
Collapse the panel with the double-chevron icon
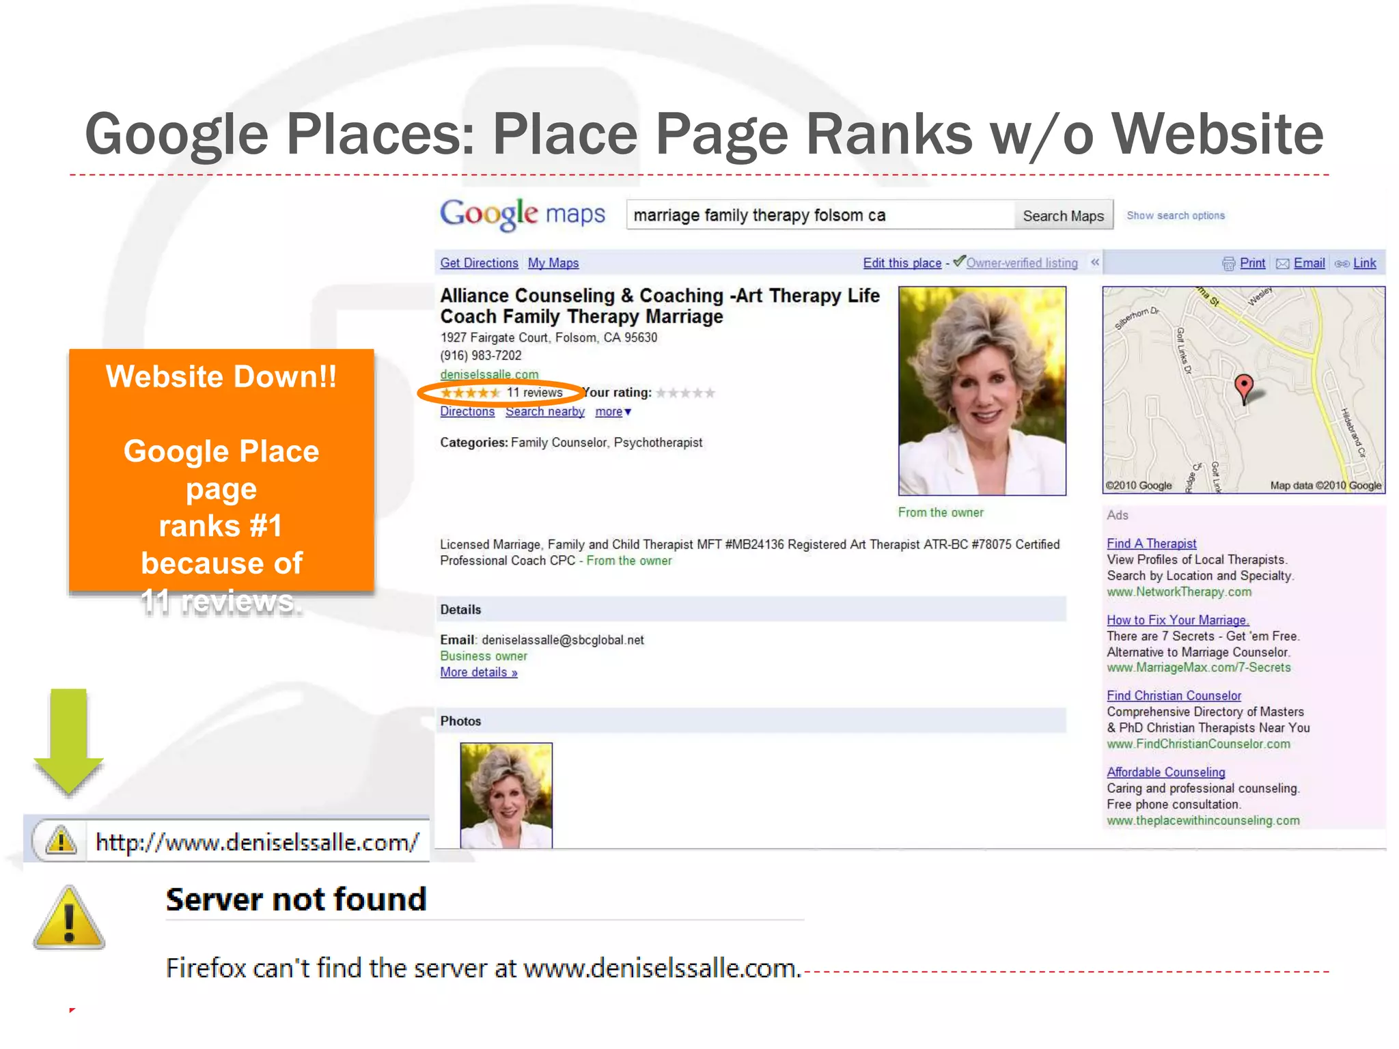click(x=1095, y=262)
